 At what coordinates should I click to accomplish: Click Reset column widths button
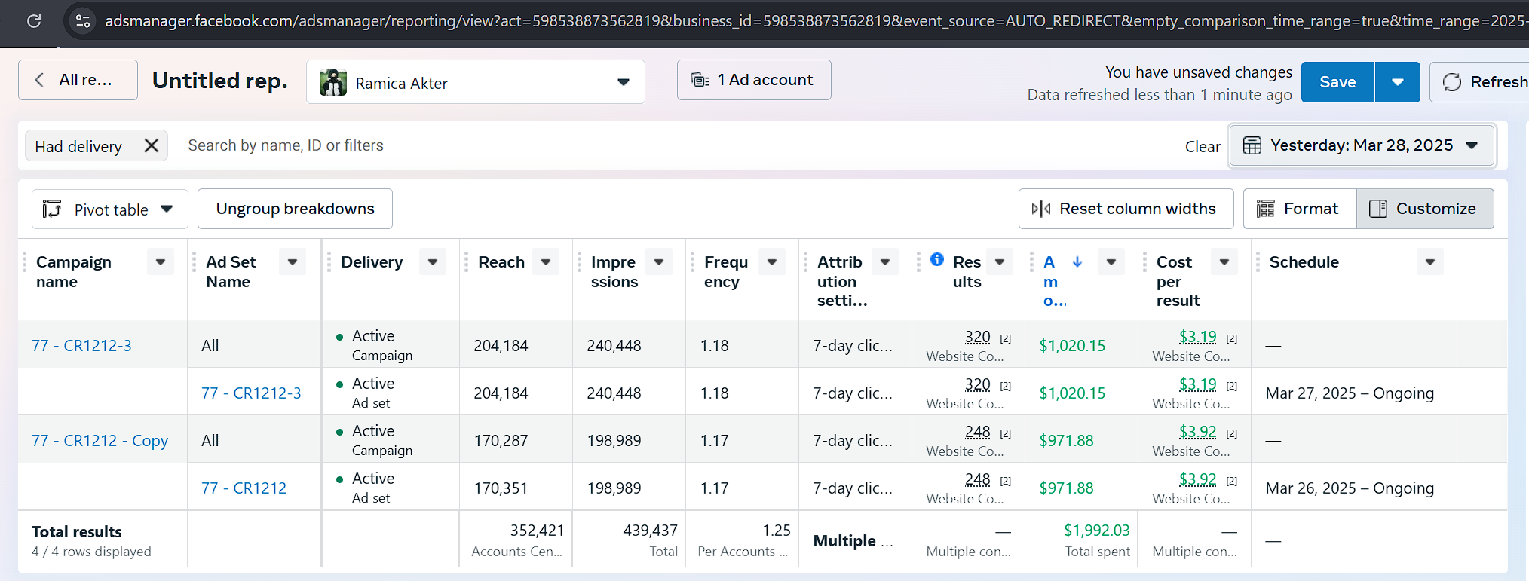(1126, 209)
